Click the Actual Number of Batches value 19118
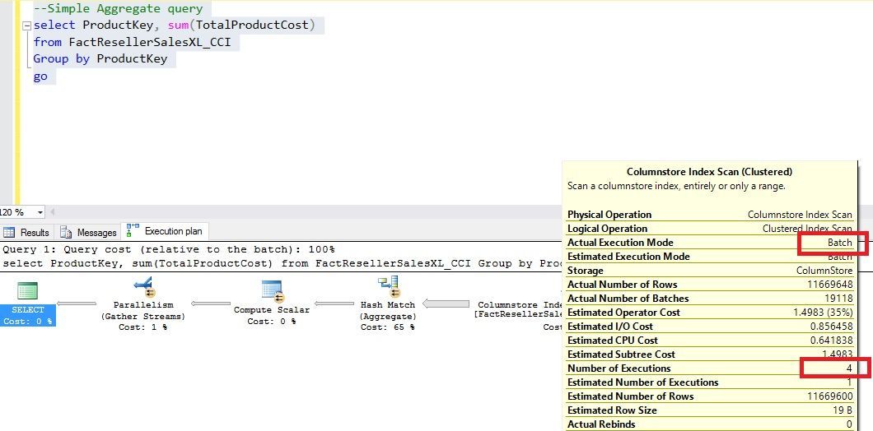This screenshot has height=431, width=873. pyautogui.click(x=839, y=299)
